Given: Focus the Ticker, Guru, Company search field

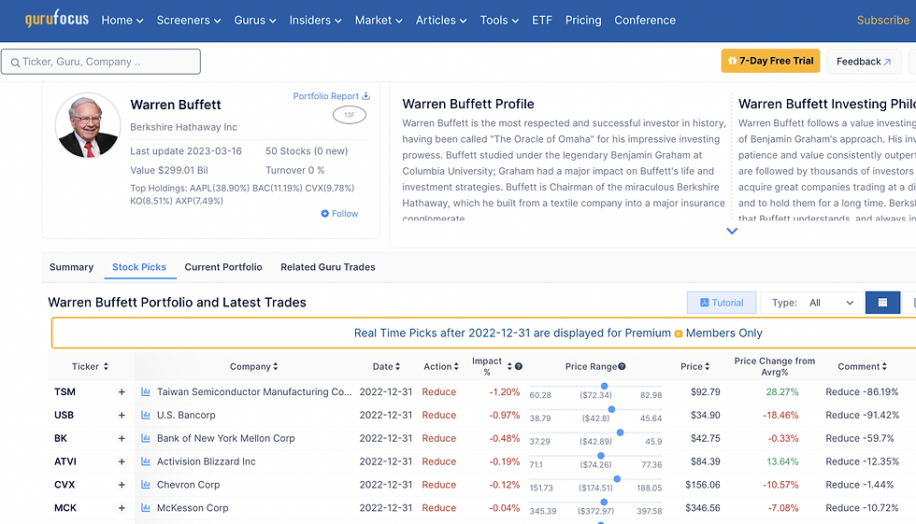Looking at the screenshot, I should (x=101, y=62).
